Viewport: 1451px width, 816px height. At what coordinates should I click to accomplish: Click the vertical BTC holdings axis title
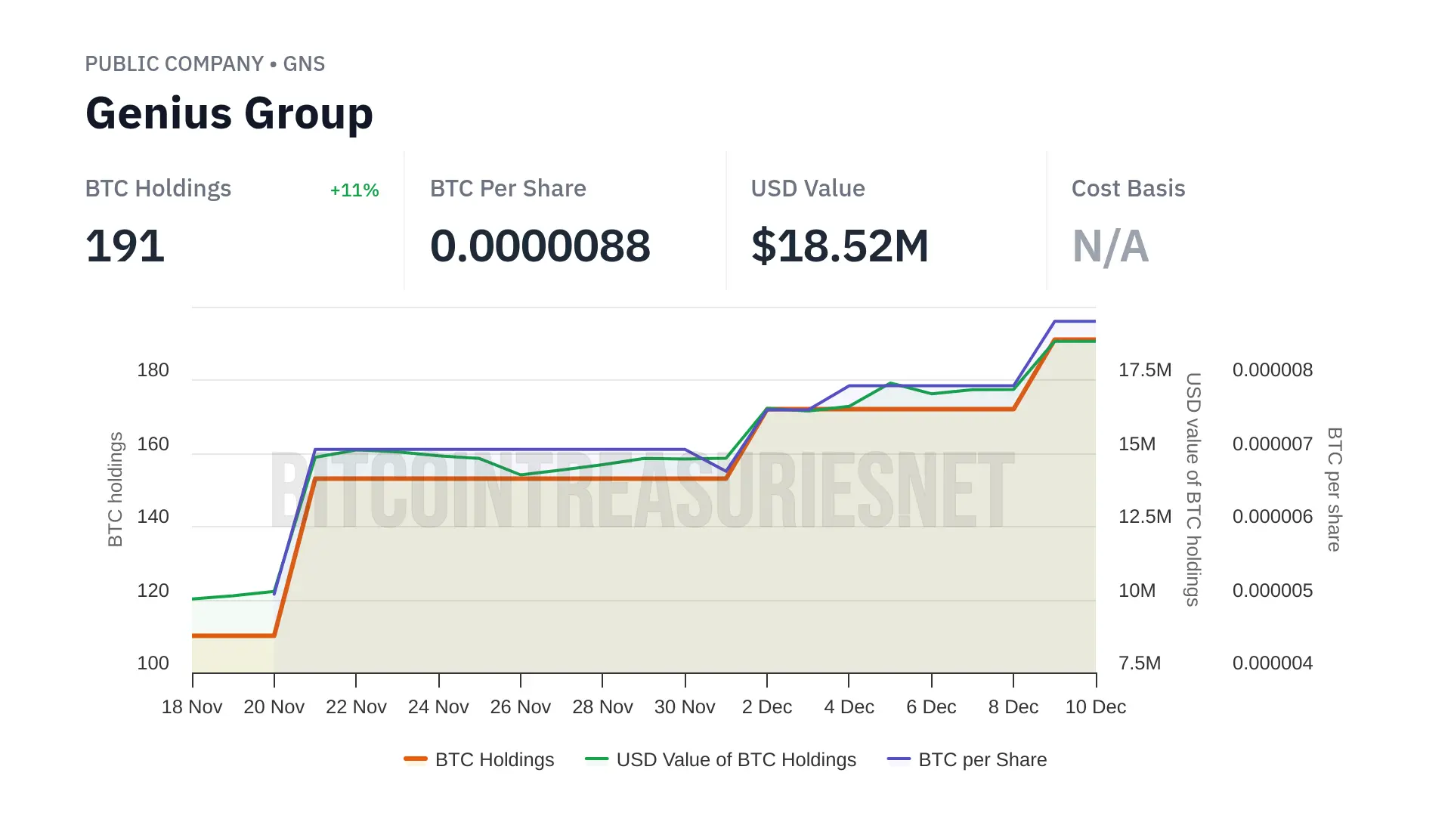pos(116,489)
